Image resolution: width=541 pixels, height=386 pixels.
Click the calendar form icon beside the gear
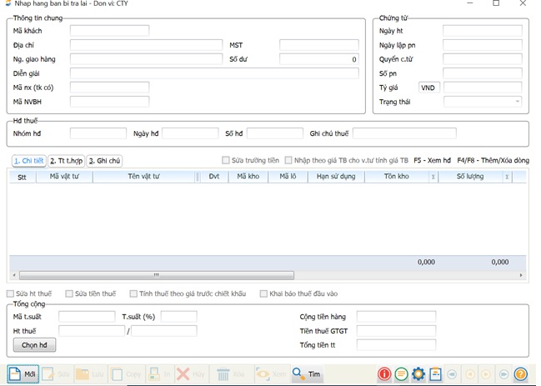(x=434, y=374)
